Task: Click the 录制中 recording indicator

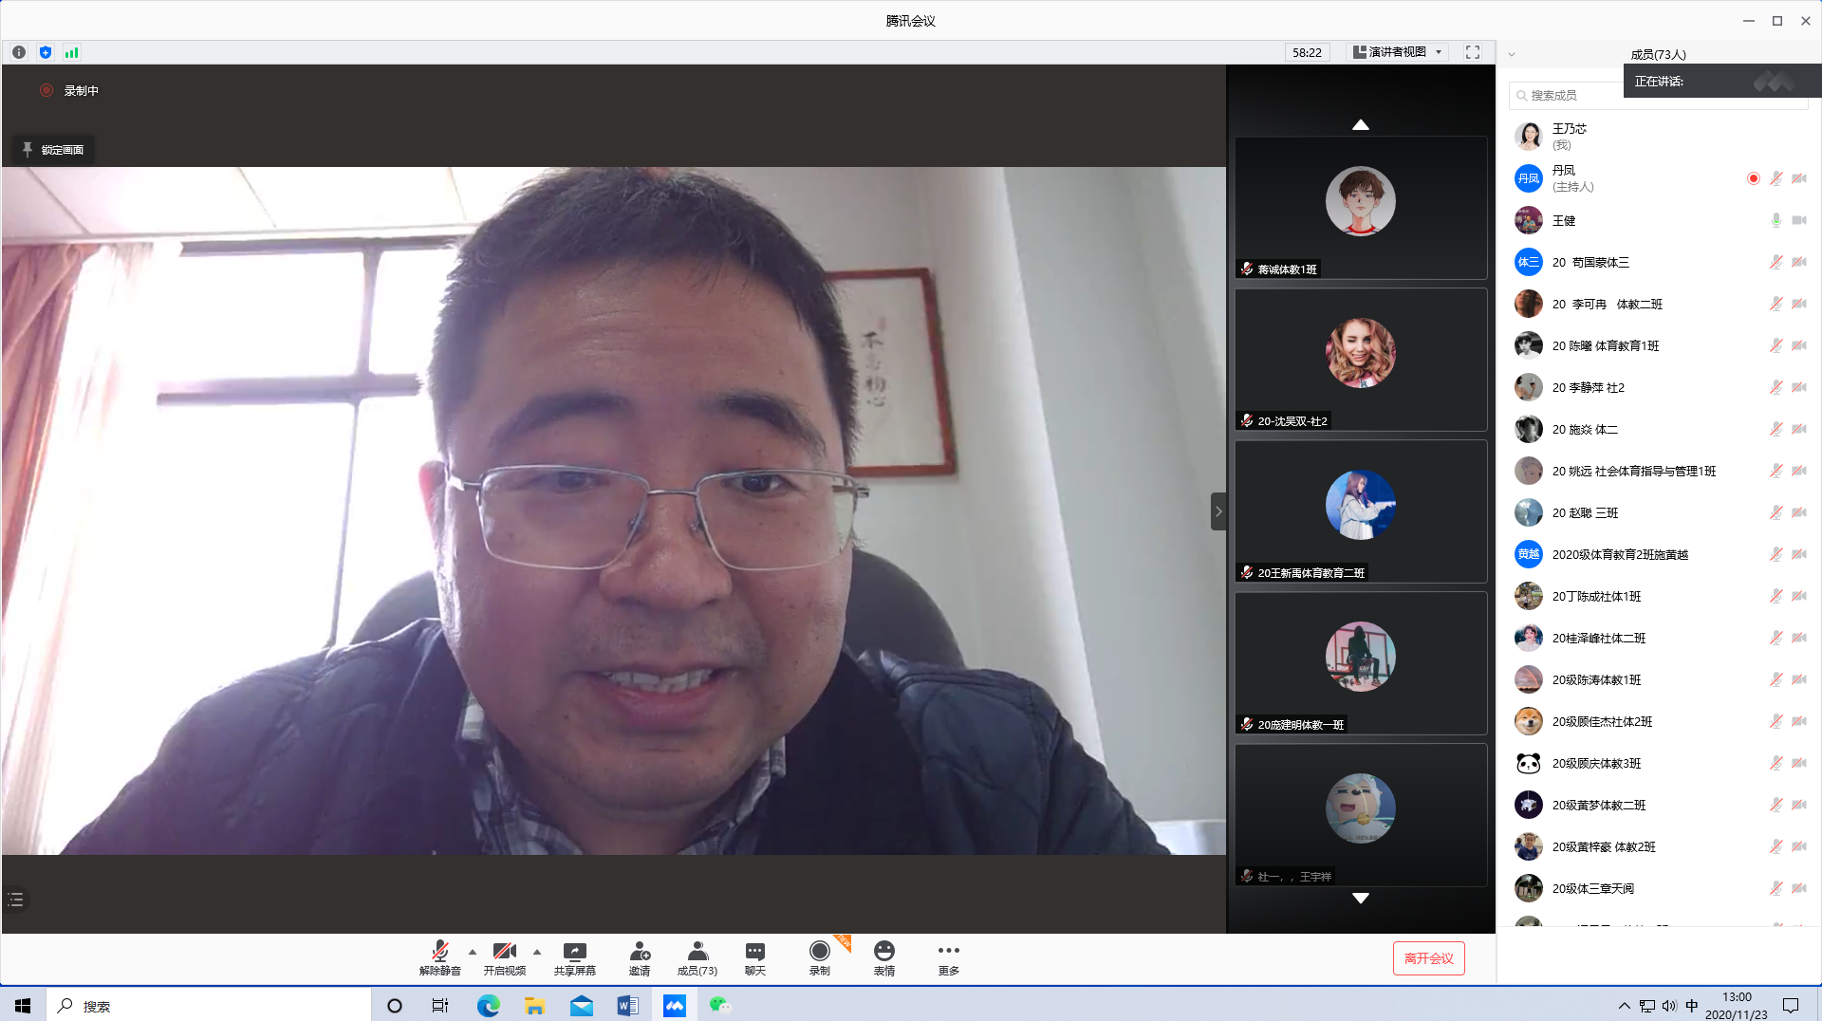Action: pyautogui.click(x=69, y=90)
